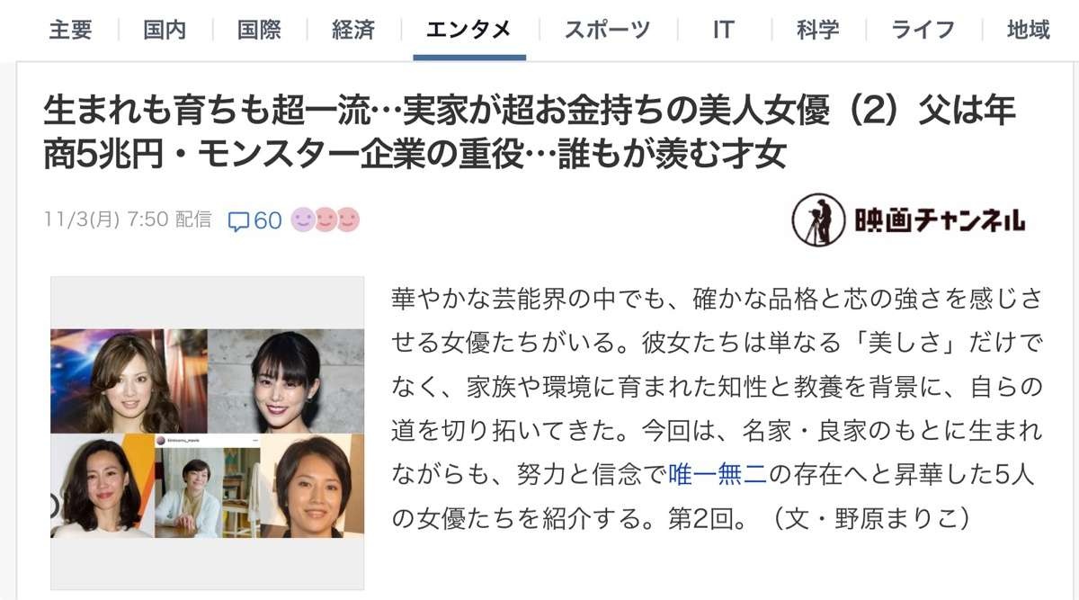This screenshot has height=600, width=1079.
Task: Open the 60 comments link
Action: pyautogui.click(x=255, y=220)
